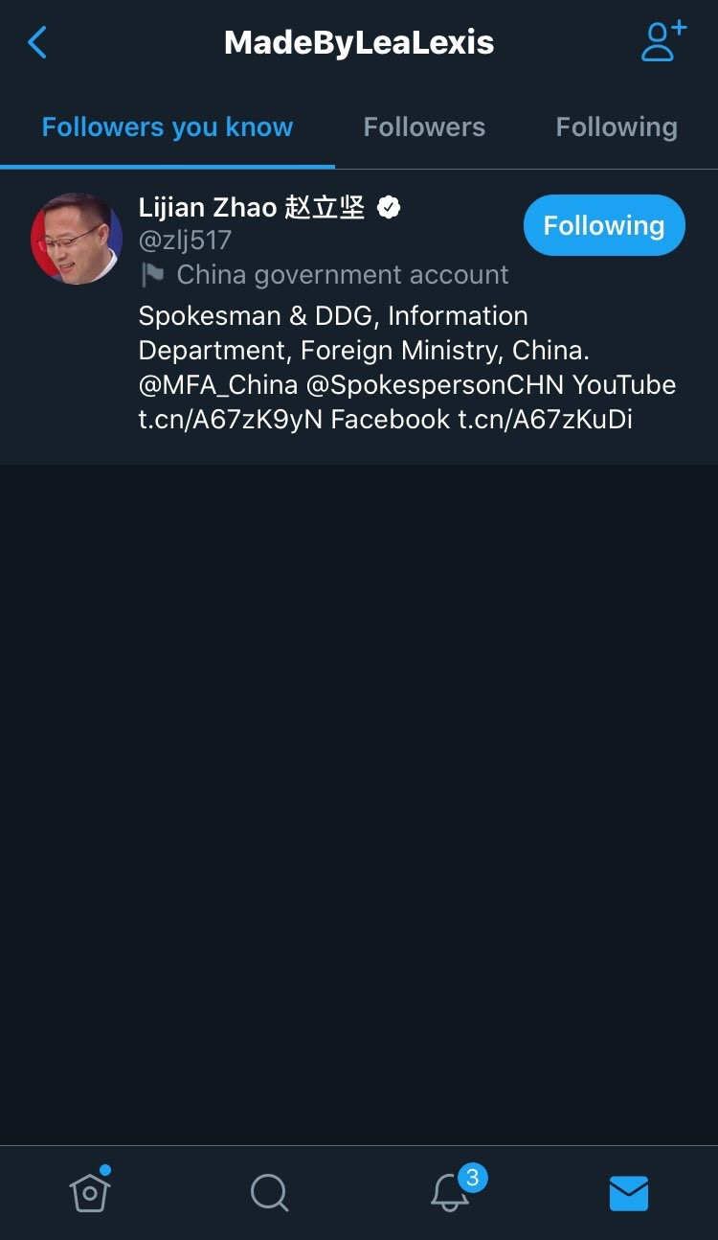
Task: Open the add person icon
Action: (662, 42)
